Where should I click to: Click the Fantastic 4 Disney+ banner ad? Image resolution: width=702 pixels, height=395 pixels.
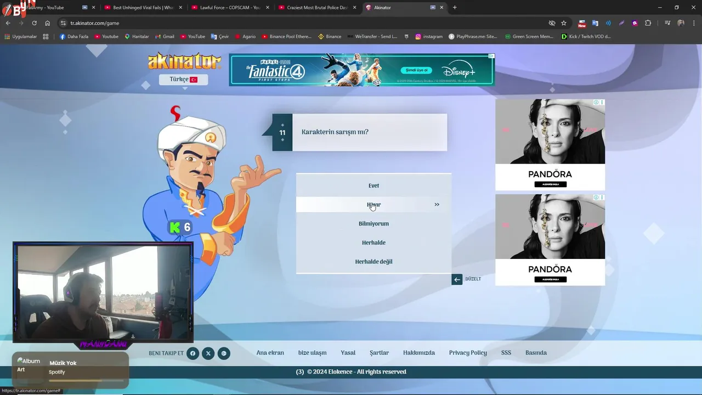pos(361,70)
